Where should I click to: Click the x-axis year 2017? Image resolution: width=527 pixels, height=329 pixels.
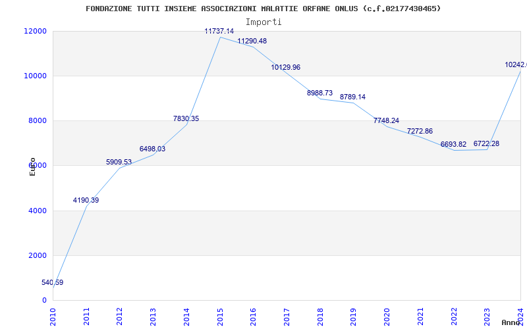click(287, 317)
